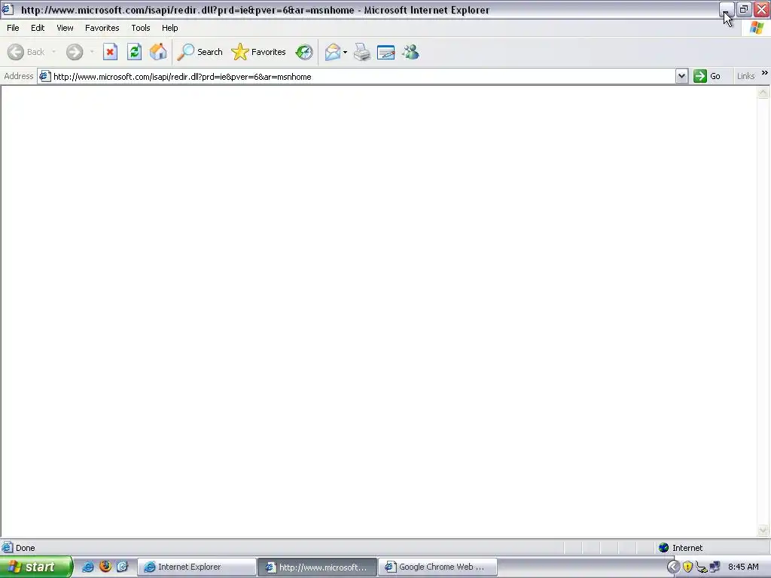Open the Help menu
The height and width of the screenshot is (578, 771).
coord(169,28)
